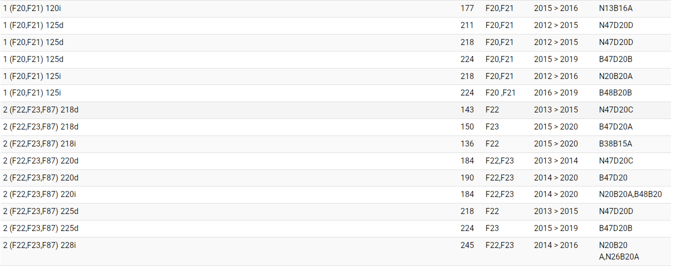This screenshot has width=673, height=266.
Task: Click engine code B38B15A
Action: [615, 144]
